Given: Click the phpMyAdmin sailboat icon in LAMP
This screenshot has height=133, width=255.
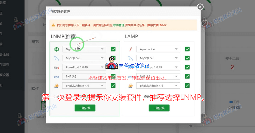Looking at the screenshot, I should tap(131, 86).
